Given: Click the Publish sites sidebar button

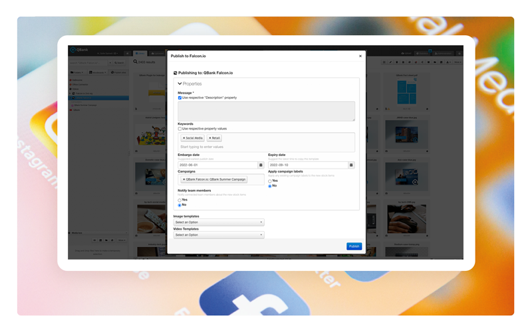Looking at the screenshot, I should [x=118, y=72].
